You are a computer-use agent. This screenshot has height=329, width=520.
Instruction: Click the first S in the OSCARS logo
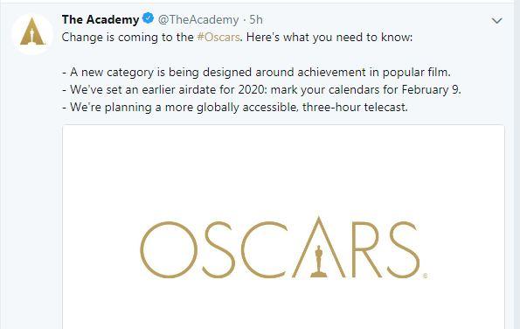(x=218, y=249)
